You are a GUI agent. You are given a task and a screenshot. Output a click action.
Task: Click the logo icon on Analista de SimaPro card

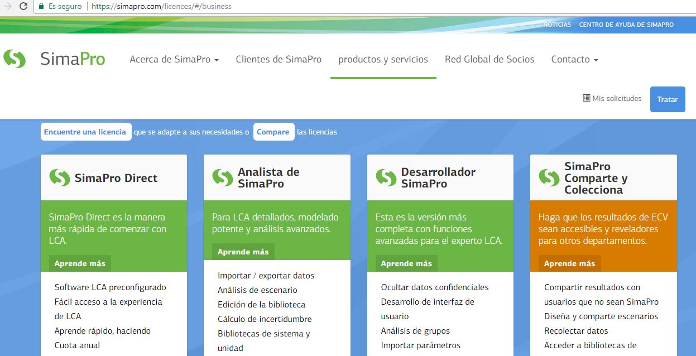coord(222,177)
